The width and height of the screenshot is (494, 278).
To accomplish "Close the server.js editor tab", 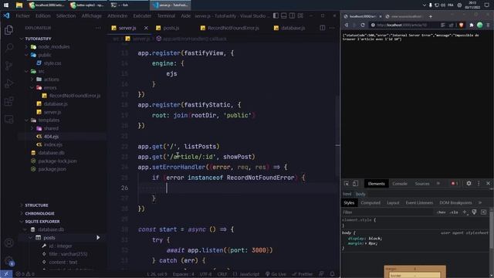I will [x=146, y=28].
